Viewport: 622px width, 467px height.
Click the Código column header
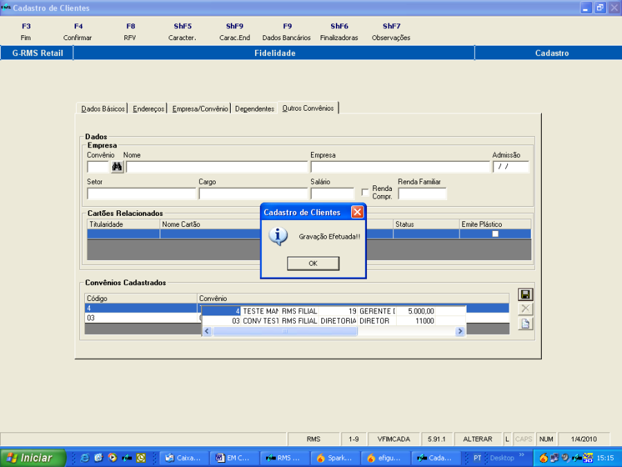(141, 298)
